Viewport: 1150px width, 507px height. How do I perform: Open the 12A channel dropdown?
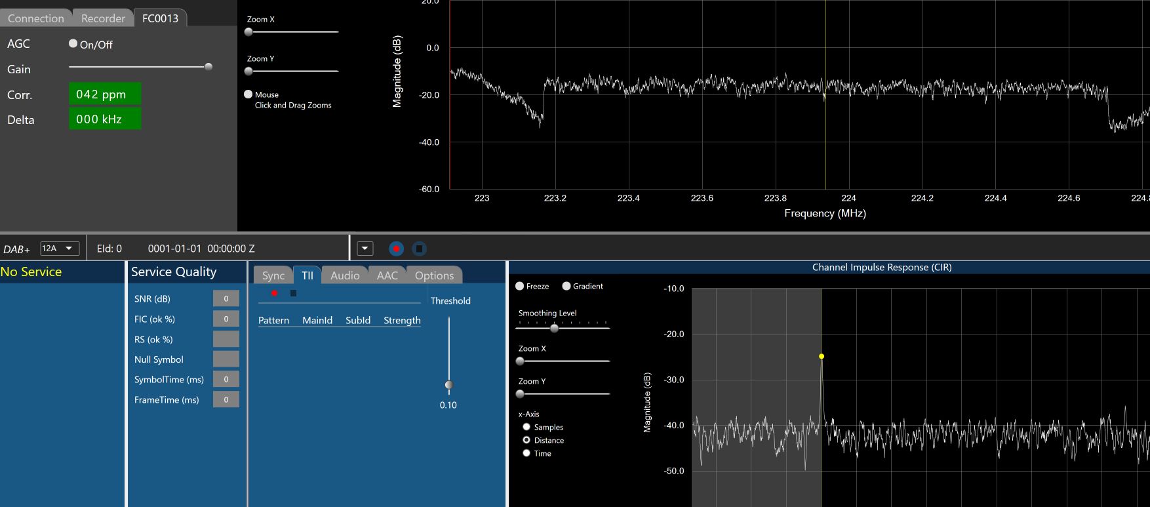point(60,249)
